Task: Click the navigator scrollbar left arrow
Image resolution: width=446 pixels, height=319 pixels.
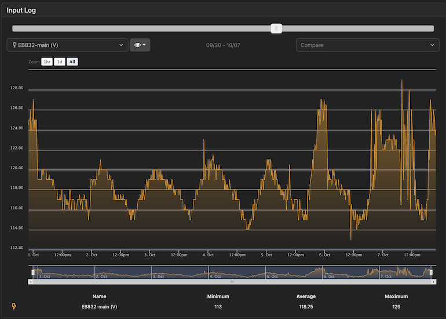Action: point(31,282)
